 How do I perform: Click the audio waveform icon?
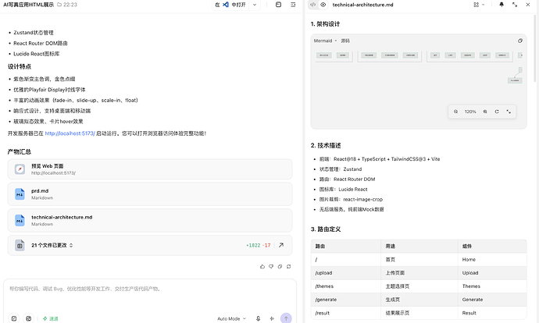(272, 319)
